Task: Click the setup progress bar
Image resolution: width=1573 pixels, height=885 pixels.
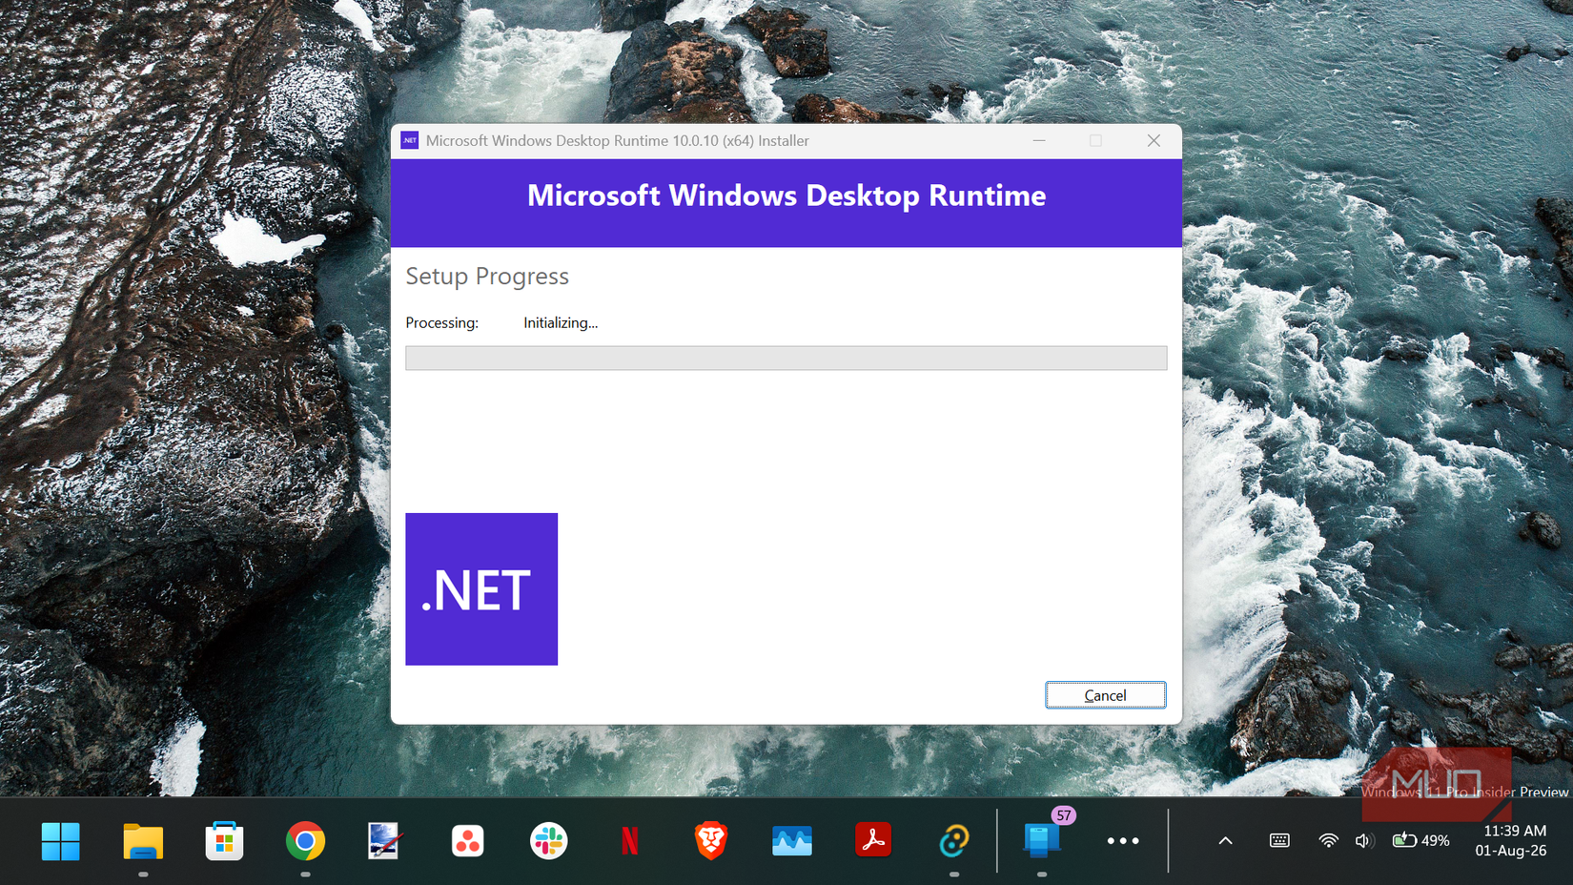Action: (786, 358)
